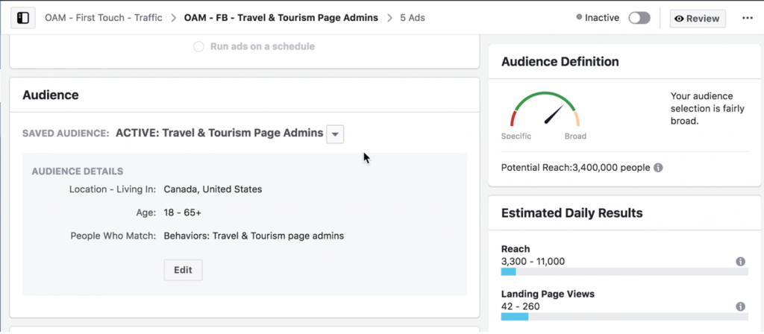
Task: Click the audience size gauge meter
Action: 545,112
